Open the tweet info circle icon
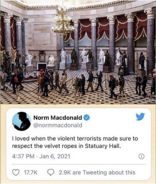156x184 pixels. 141,157
